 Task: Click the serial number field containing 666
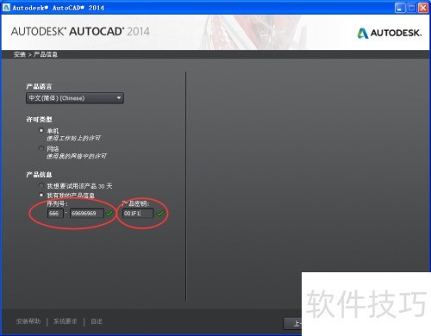point(55,214)
